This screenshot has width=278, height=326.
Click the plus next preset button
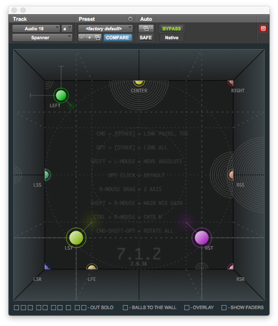coord(90,38)
